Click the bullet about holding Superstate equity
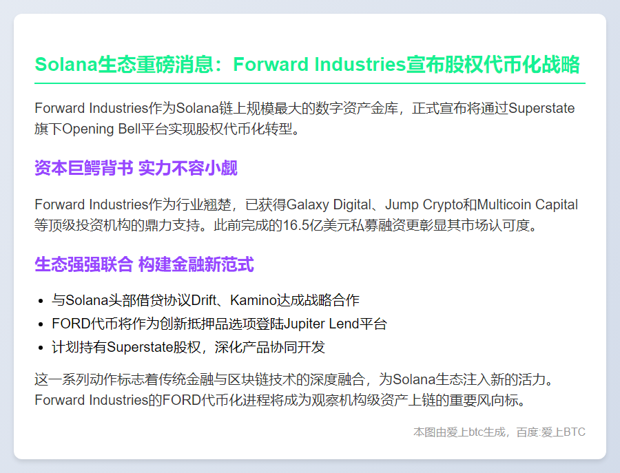Screen dimensions: 620x473 [188, 347]
